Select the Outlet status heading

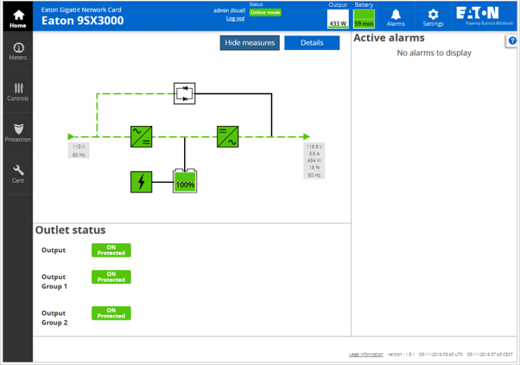tap(70, 230)
